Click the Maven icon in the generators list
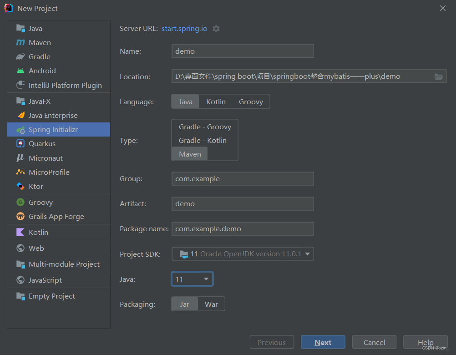The image size is (456, 355). click(x=20, y=42)
